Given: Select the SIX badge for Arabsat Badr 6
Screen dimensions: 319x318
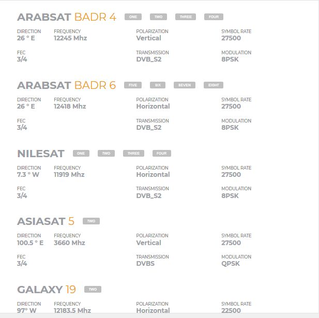Looking at the screenshot, I should (158, 85).
